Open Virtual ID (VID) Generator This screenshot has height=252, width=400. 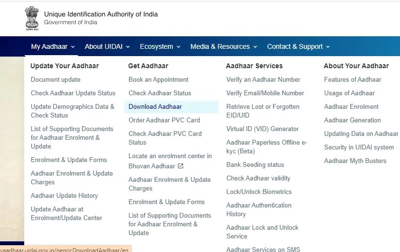point(262,129)
